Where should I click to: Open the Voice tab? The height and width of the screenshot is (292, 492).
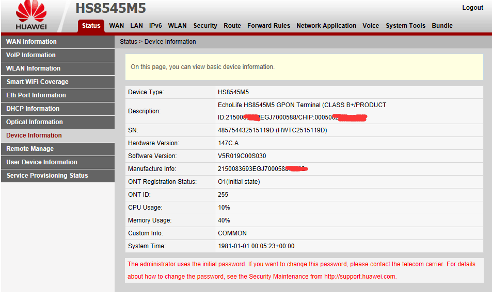tap(371, 26)
